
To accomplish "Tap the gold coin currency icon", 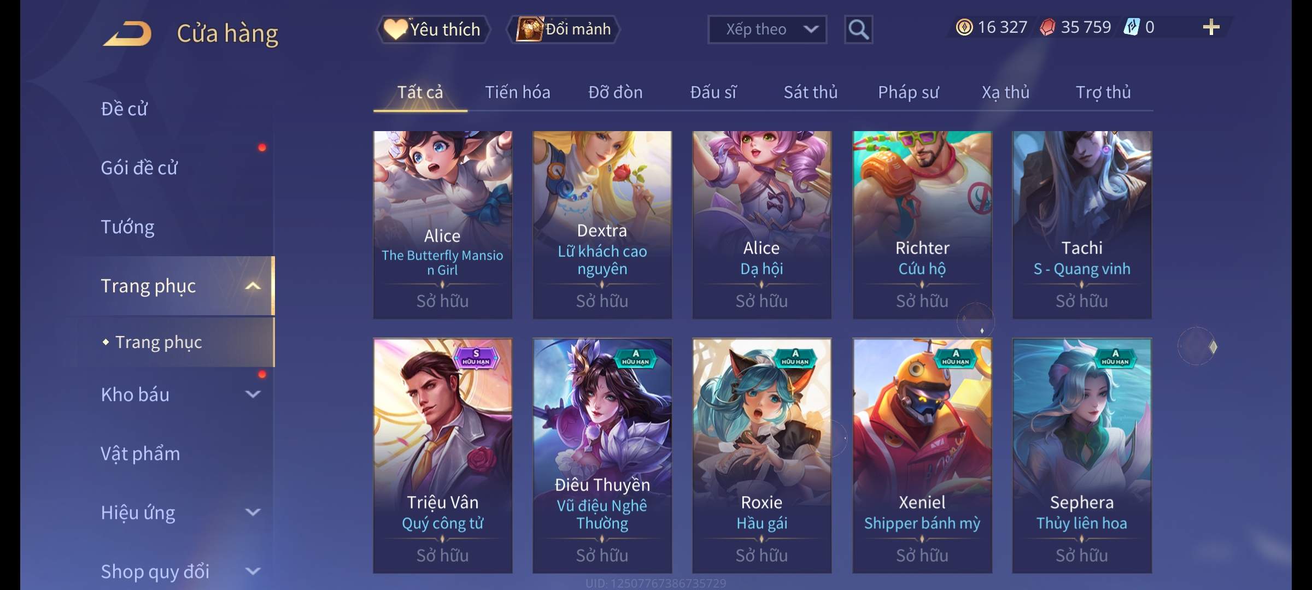I will click(964, 27).
